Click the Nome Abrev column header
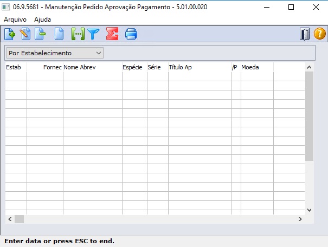 point(93,67)
